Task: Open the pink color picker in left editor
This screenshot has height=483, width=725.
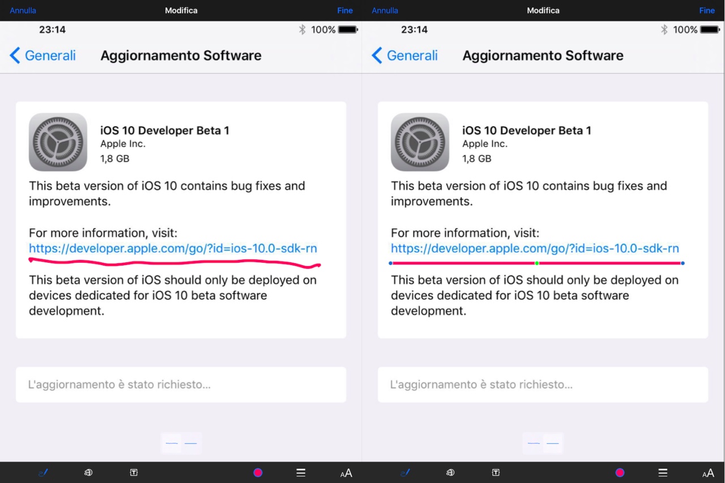Action: coord(258,473)
